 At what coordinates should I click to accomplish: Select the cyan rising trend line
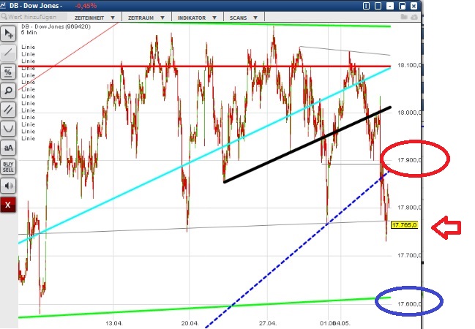coord(204,155)
